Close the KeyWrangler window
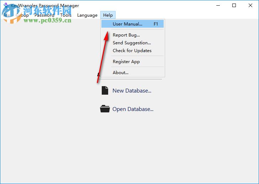The width and height of the screenshot is (259, 184). 250,5
